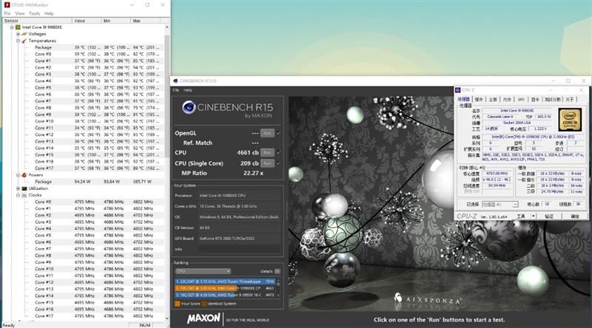Viewport: 592px width, 328px height.
Task: Open the Cinebench File menu
Action: click(x=176, y=90)
